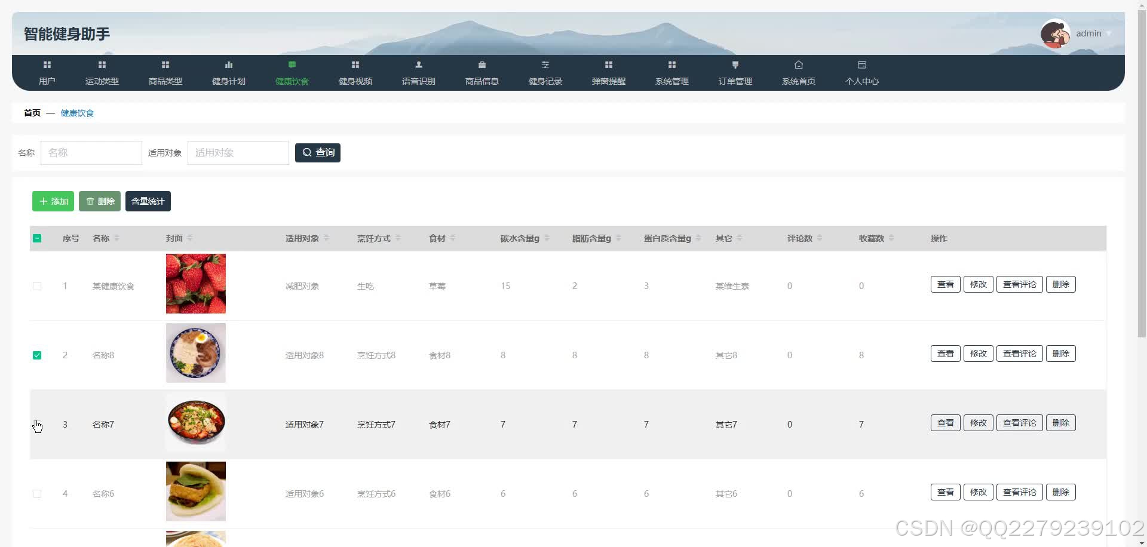
Task: Open the burger cover in row 名称6
Action: pyautogui.click(x=196, y=491)
